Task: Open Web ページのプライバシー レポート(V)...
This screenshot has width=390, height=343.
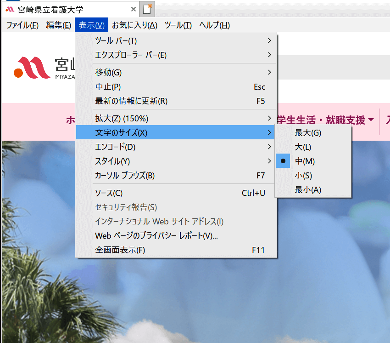Action: point(176,235)
